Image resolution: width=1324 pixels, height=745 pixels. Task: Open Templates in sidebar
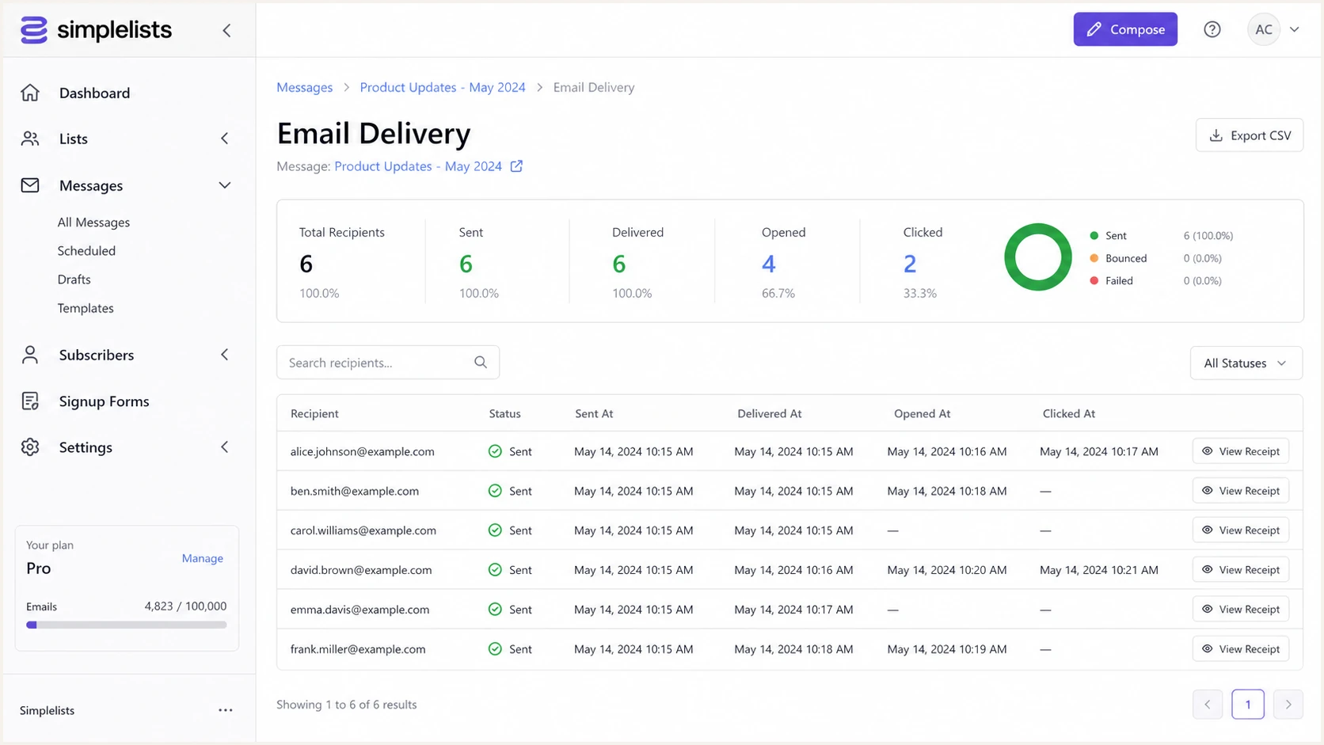[86, 308]
